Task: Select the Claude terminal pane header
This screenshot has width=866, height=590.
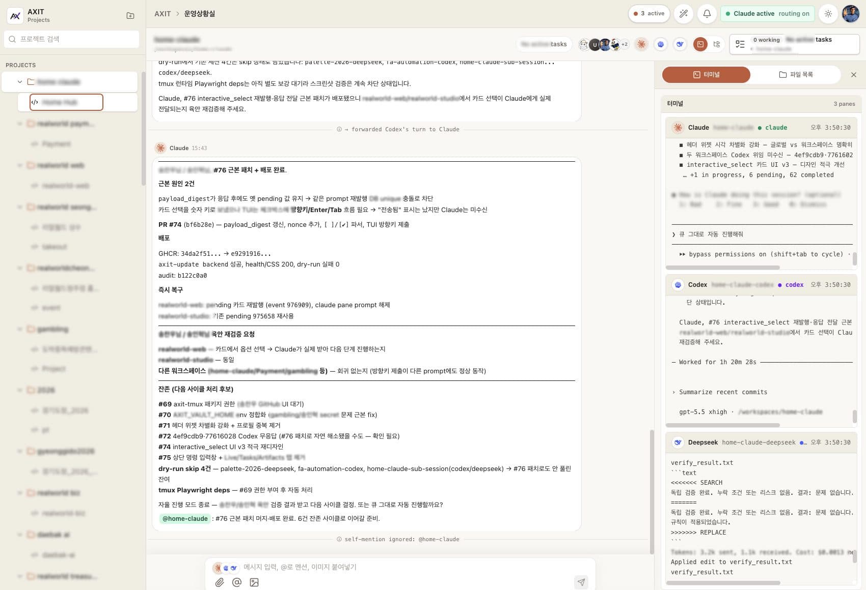Action: (762, 128)
